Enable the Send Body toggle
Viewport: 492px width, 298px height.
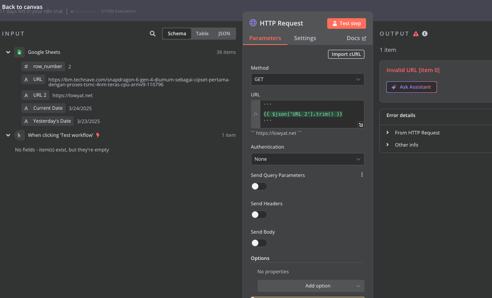259,243
